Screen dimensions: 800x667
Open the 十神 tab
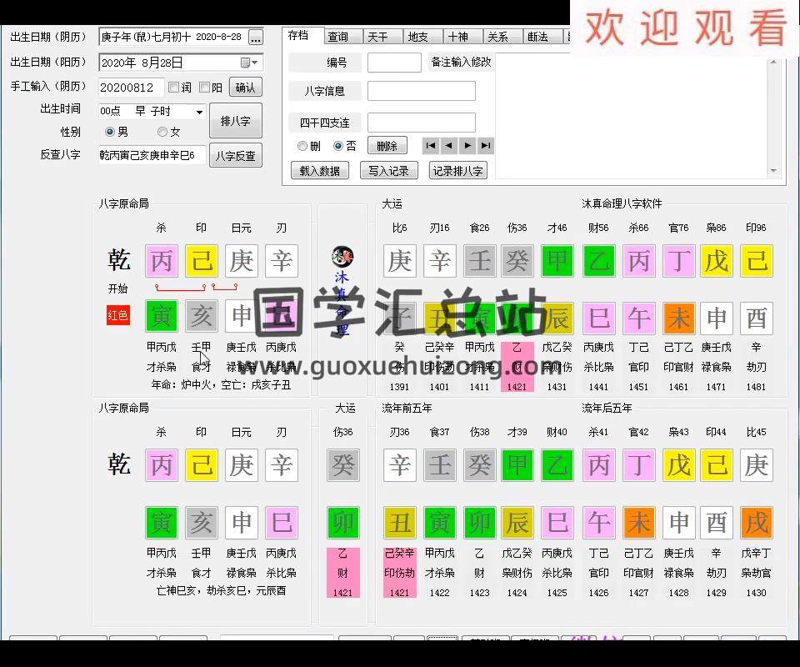457,37
